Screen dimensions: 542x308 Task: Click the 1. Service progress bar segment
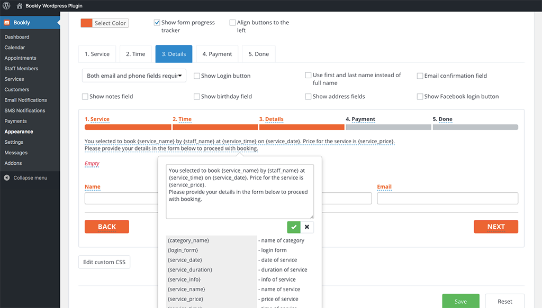tap(128, 127)
